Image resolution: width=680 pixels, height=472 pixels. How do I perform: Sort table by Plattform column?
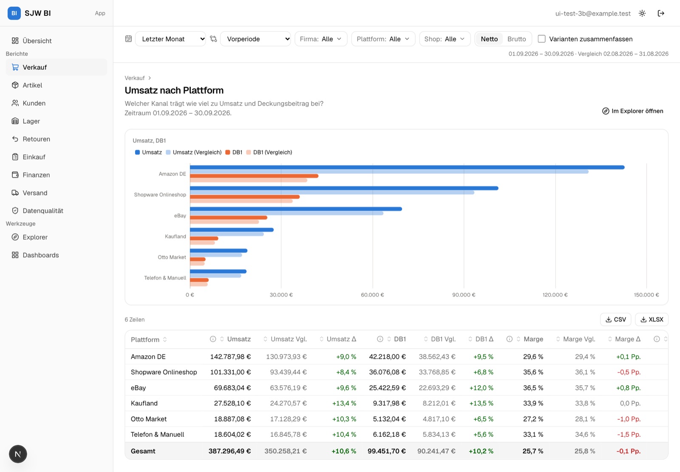[149, 339]
